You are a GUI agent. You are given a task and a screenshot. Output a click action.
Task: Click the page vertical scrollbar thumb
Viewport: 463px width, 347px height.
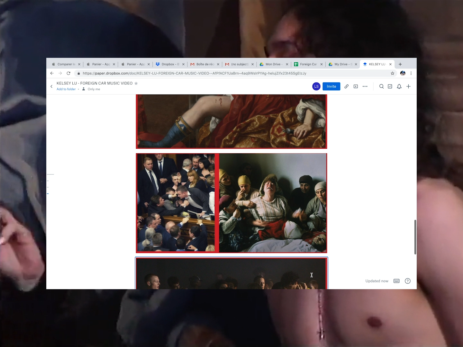415,237
